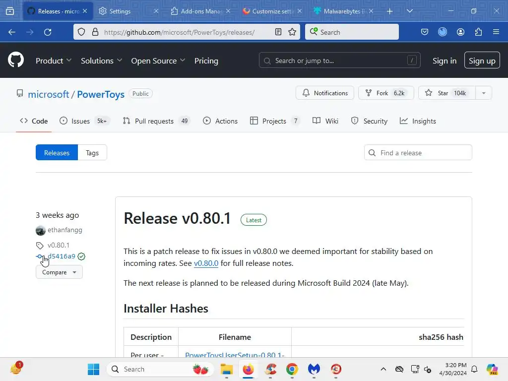Open the Pricing page

click(206, 61)
